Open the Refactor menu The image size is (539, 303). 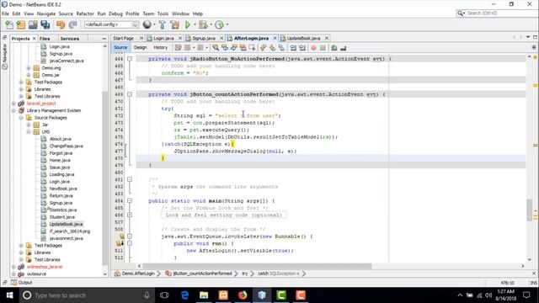tap(85, 13)
